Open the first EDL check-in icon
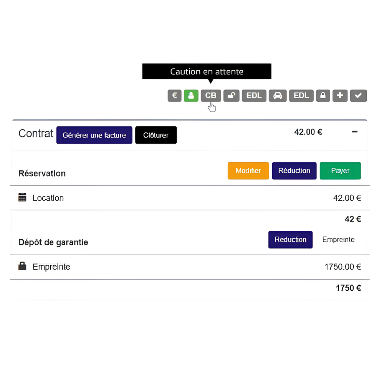The width and height of the screenshot is (384, 384). 254,96
